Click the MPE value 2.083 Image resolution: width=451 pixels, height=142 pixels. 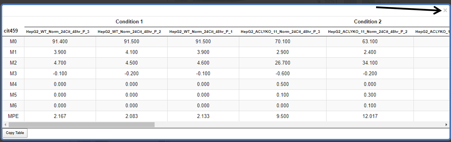[x=132, y=116]
